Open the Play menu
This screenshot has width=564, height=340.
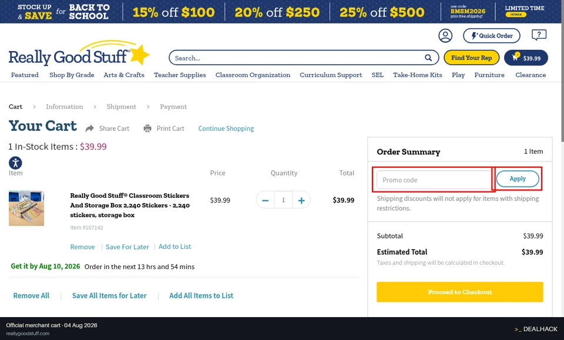point(458,75)
